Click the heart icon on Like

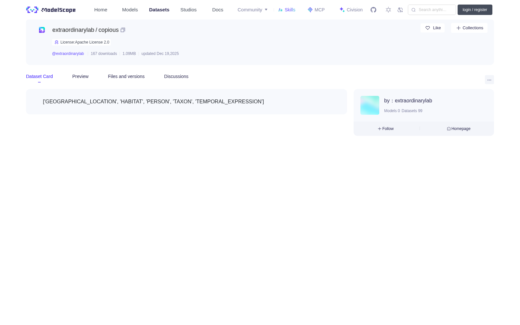pyautogui.click(x=428, y=28)
